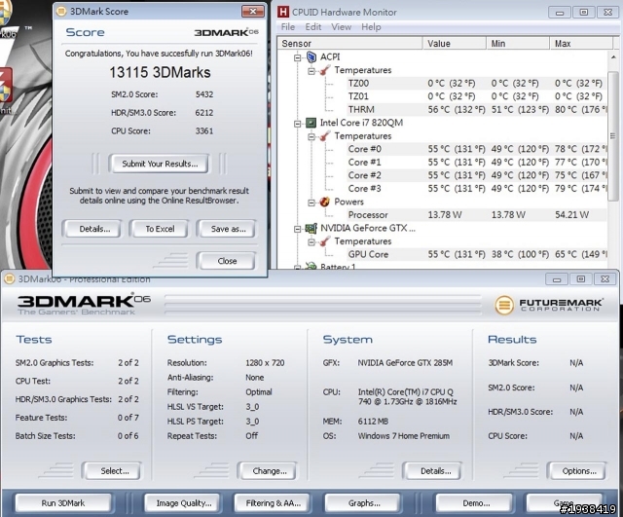
Task: Click the 3DMark06 main window title icon
Action: tap(9, 279)
